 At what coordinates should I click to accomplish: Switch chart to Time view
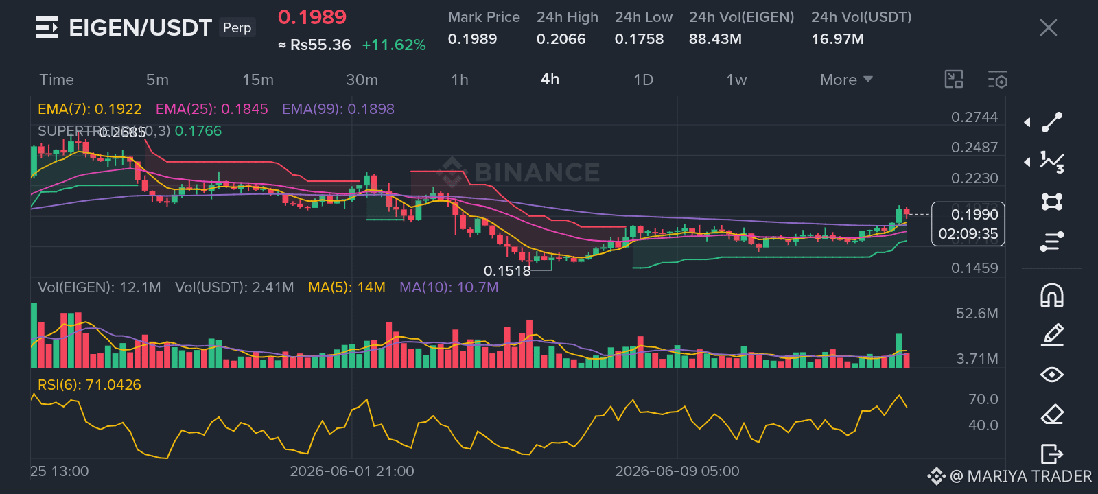(56, 80)
